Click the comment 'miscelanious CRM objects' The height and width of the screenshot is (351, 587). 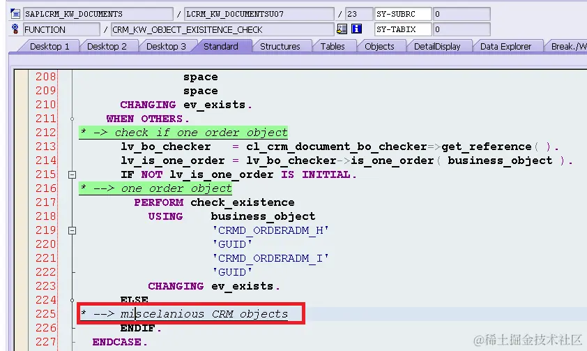coord(204,314)
